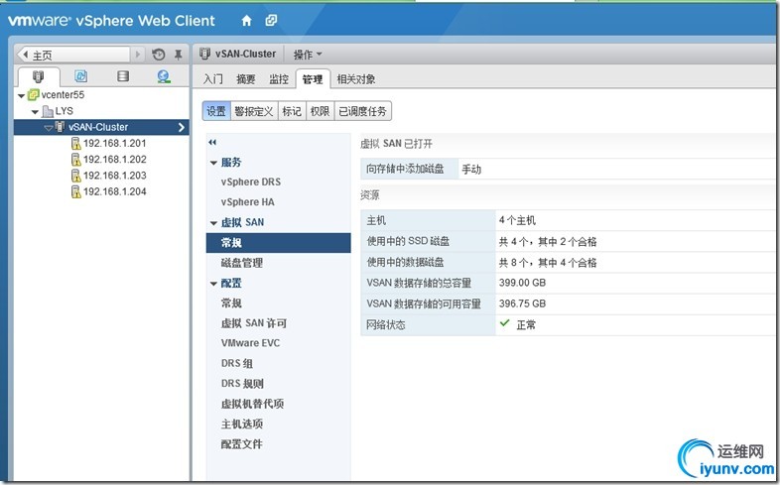Open the 警报定义 sub-tab

[254, 111]
